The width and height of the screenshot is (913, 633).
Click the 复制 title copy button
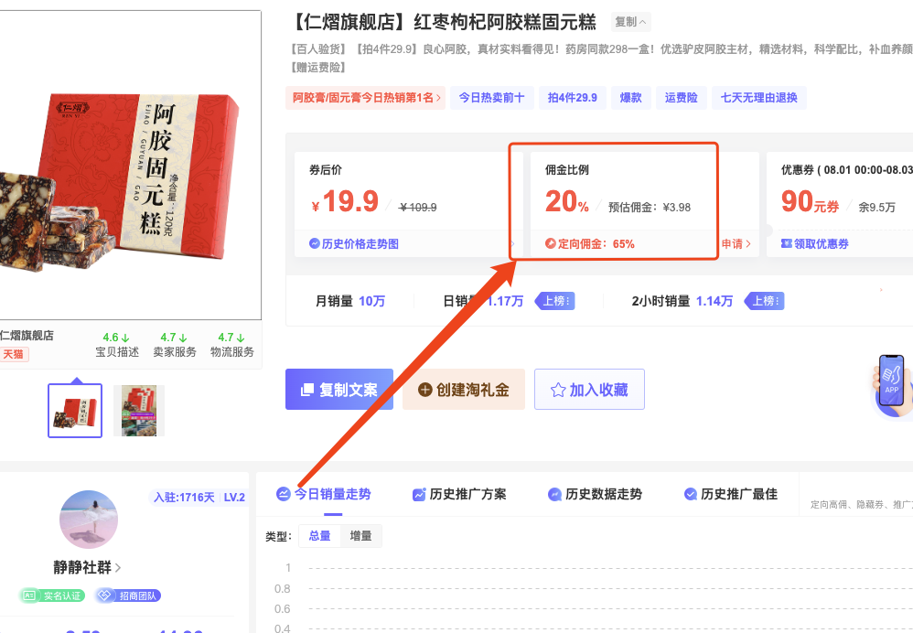[x=630, y=22]
